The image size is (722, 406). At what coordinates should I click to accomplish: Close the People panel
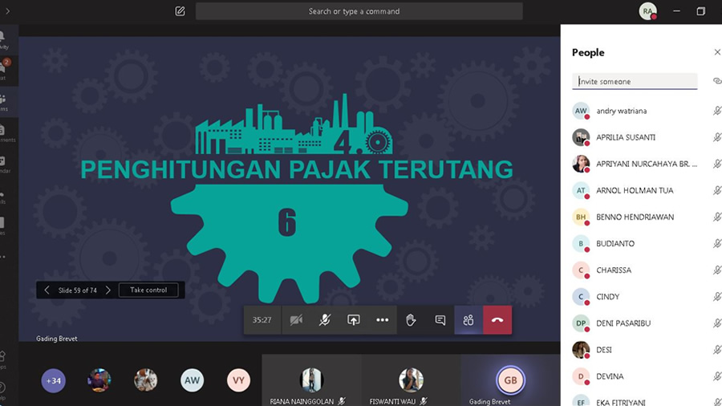(716, 52)
